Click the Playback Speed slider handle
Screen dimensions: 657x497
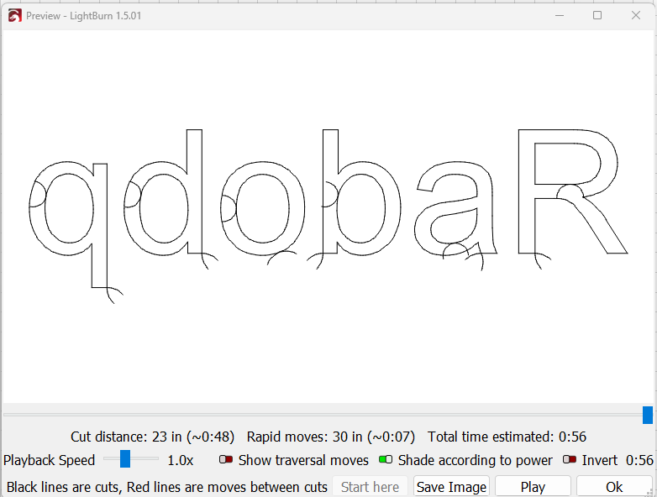pos(125,459)
